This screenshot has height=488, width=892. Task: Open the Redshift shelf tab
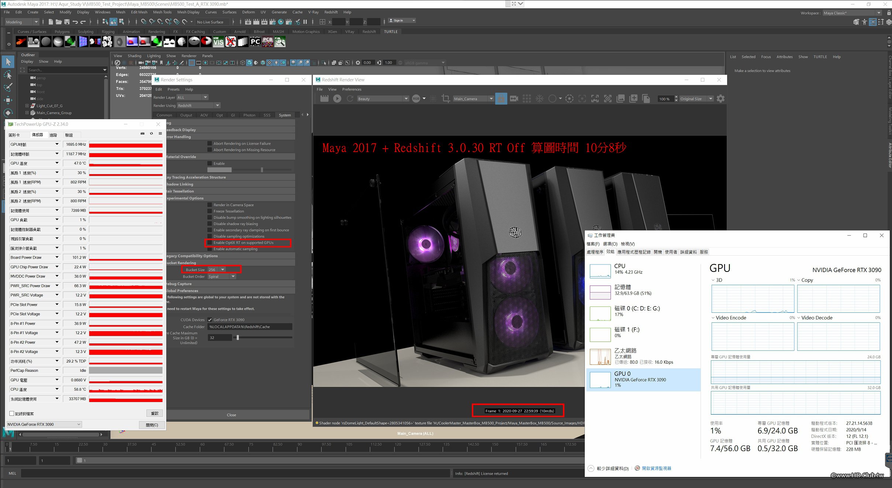pos(369,32)
